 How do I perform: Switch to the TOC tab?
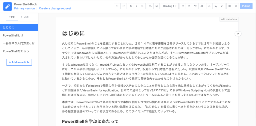click(12, 17)
